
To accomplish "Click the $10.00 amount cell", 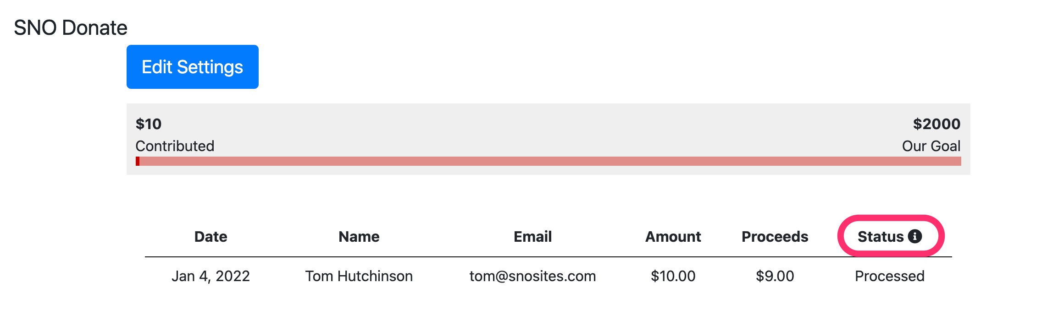I will coord(673,276).
